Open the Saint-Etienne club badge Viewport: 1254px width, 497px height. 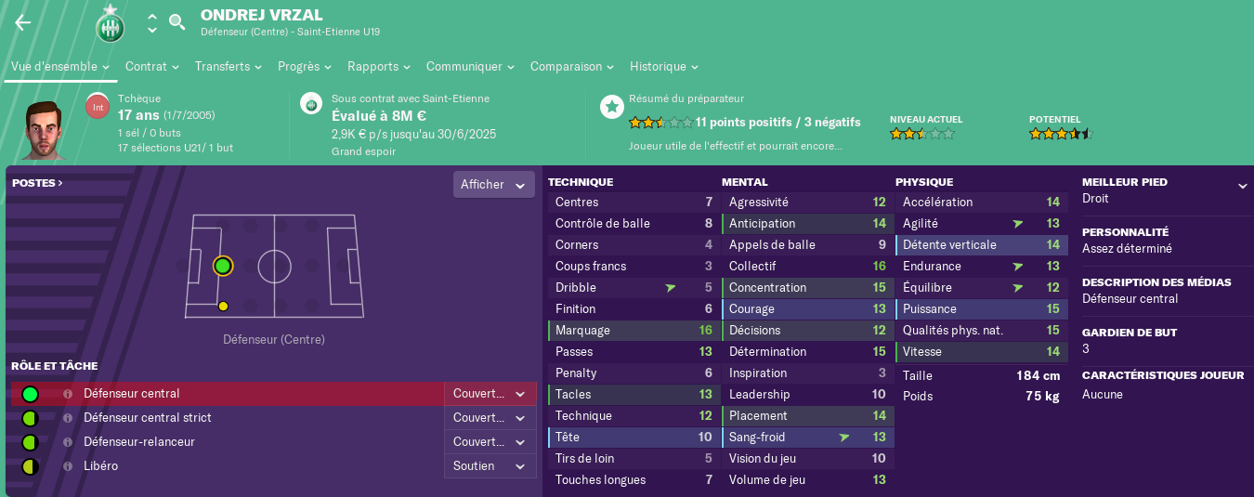(110, 24)
